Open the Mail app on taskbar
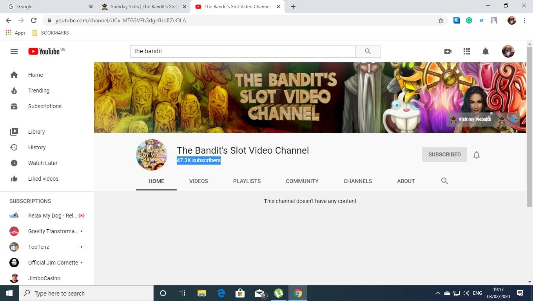Screen dimensions: 533x301 (259, 293)
